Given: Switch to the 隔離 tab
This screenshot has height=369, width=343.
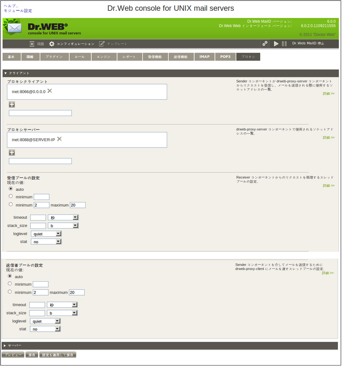Looking at the screenshot, I should pyautogui.click(x=30, y=57).
